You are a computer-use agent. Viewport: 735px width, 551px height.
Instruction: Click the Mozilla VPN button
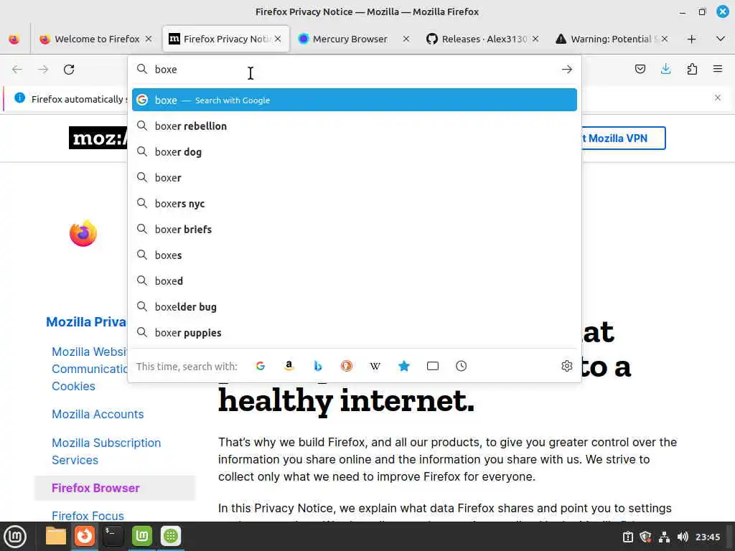coord(624,138)
